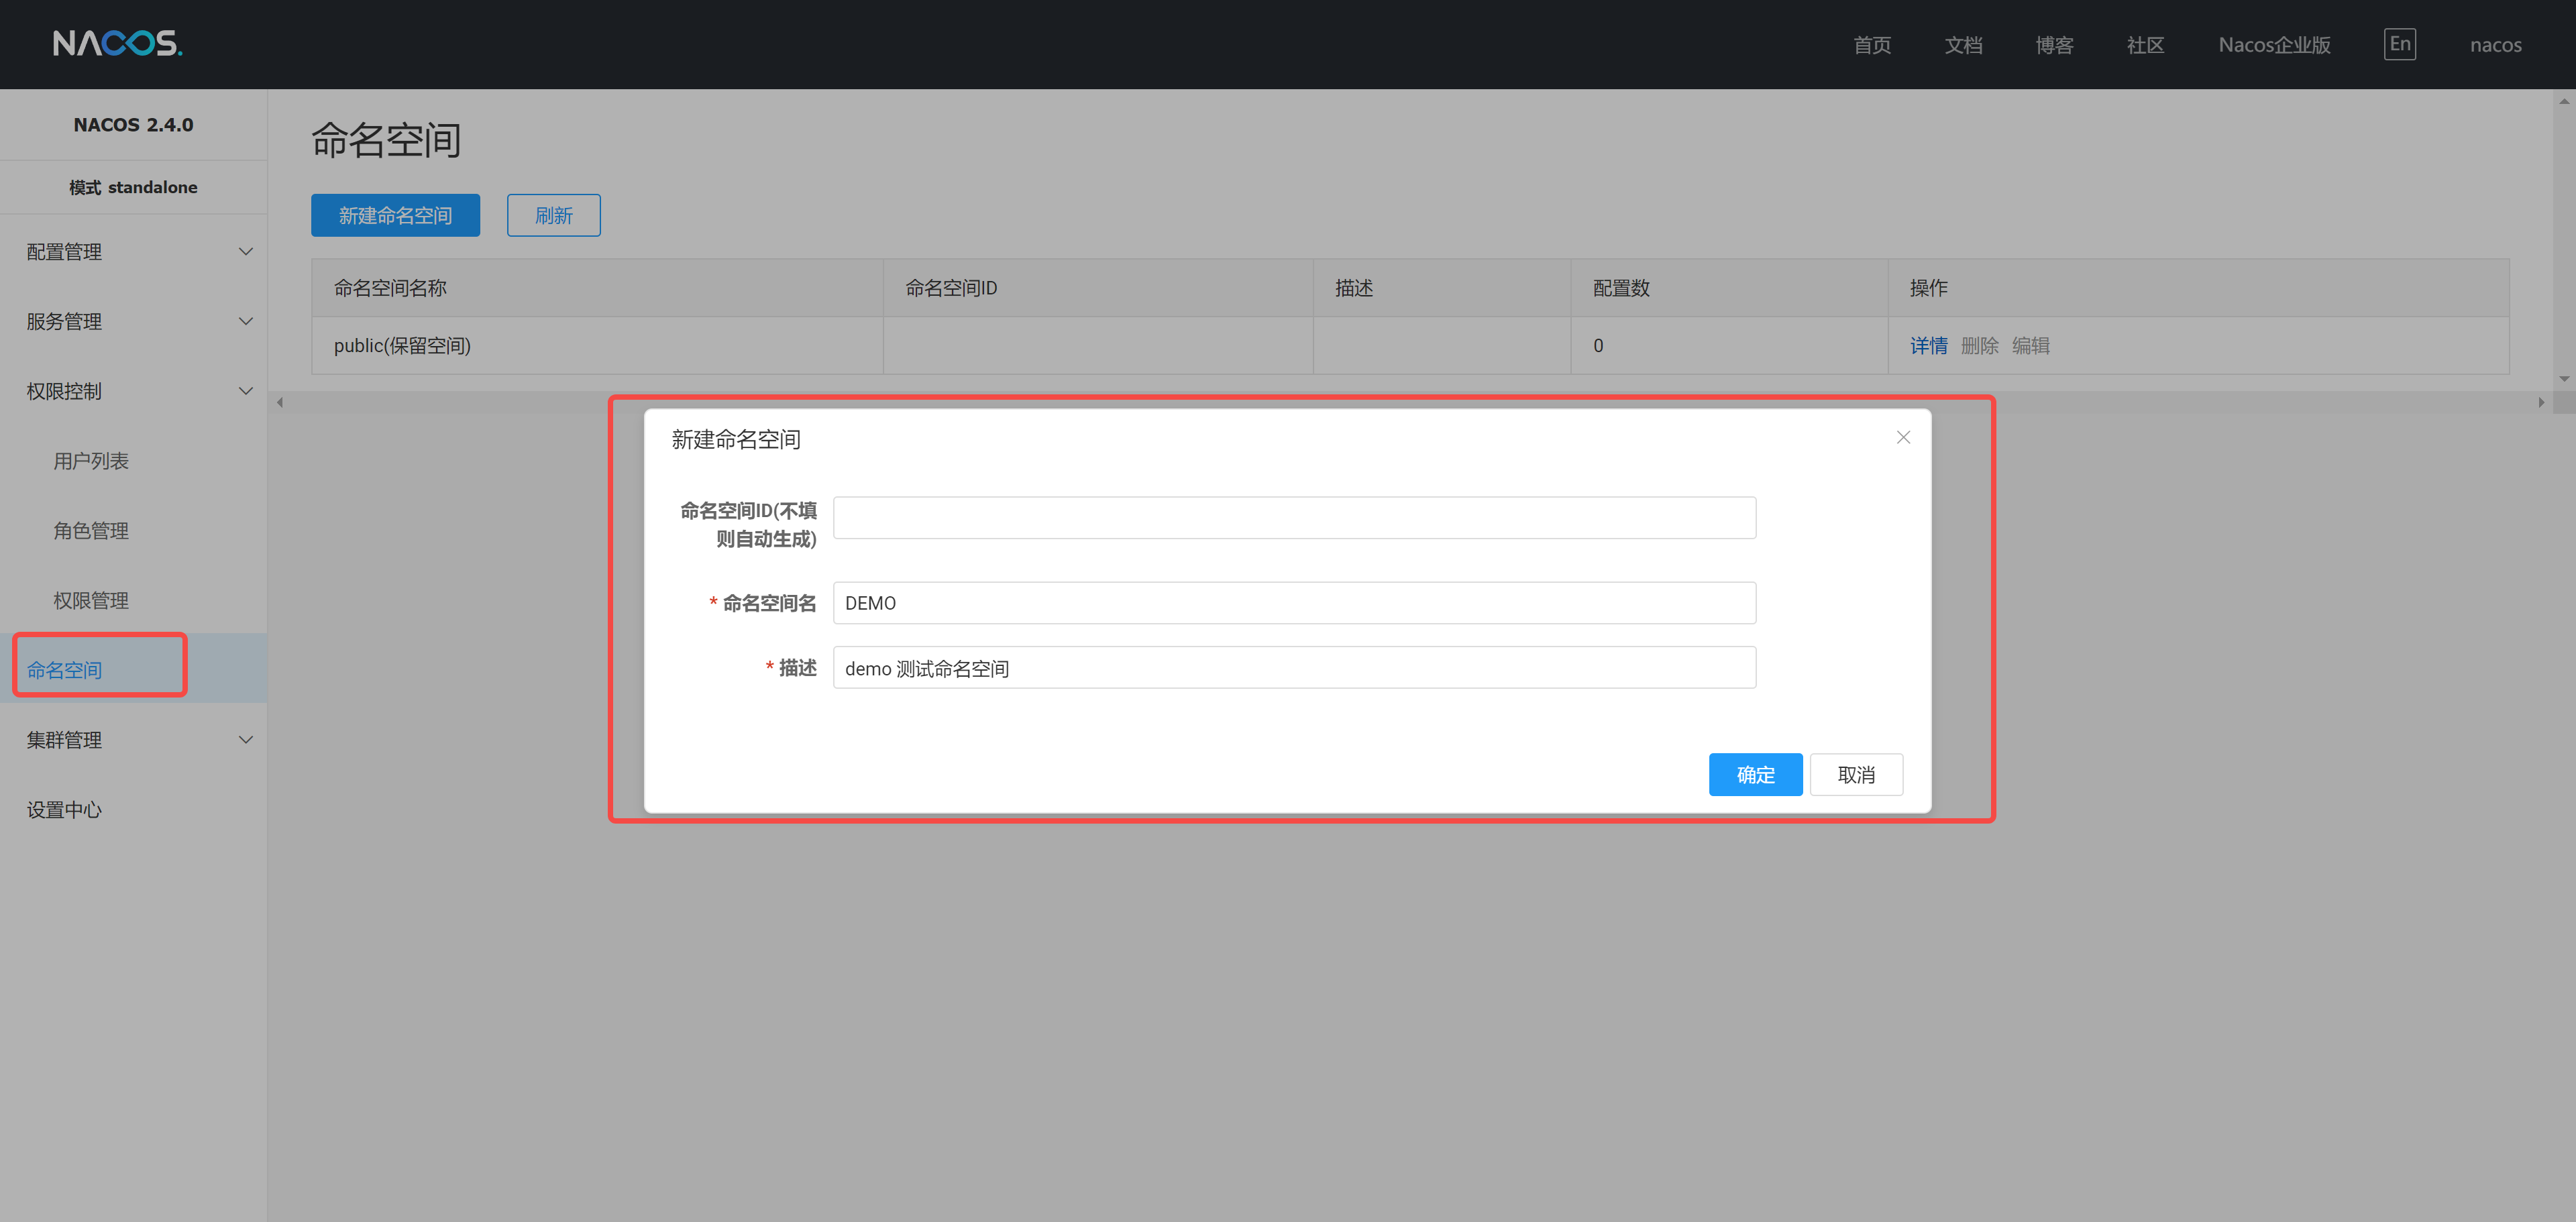Open 用户列表 in the sidebar
2576x1222 pixels.
(x=91, y=461)
